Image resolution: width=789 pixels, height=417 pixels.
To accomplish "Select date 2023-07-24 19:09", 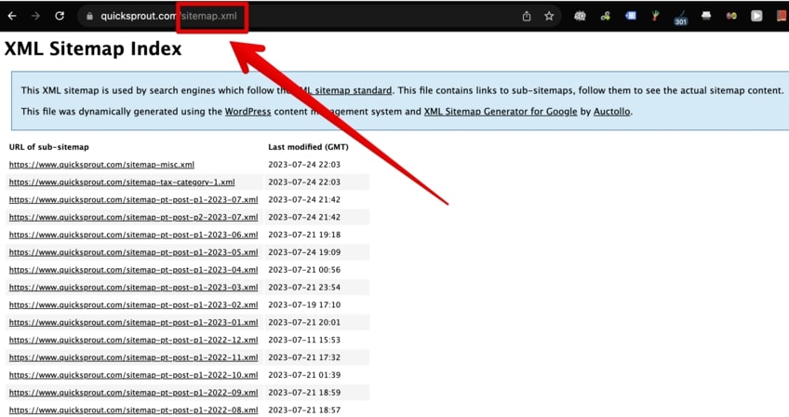I will (304, 252).
